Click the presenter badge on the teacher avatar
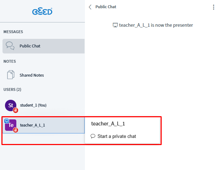 coord(6,121)
